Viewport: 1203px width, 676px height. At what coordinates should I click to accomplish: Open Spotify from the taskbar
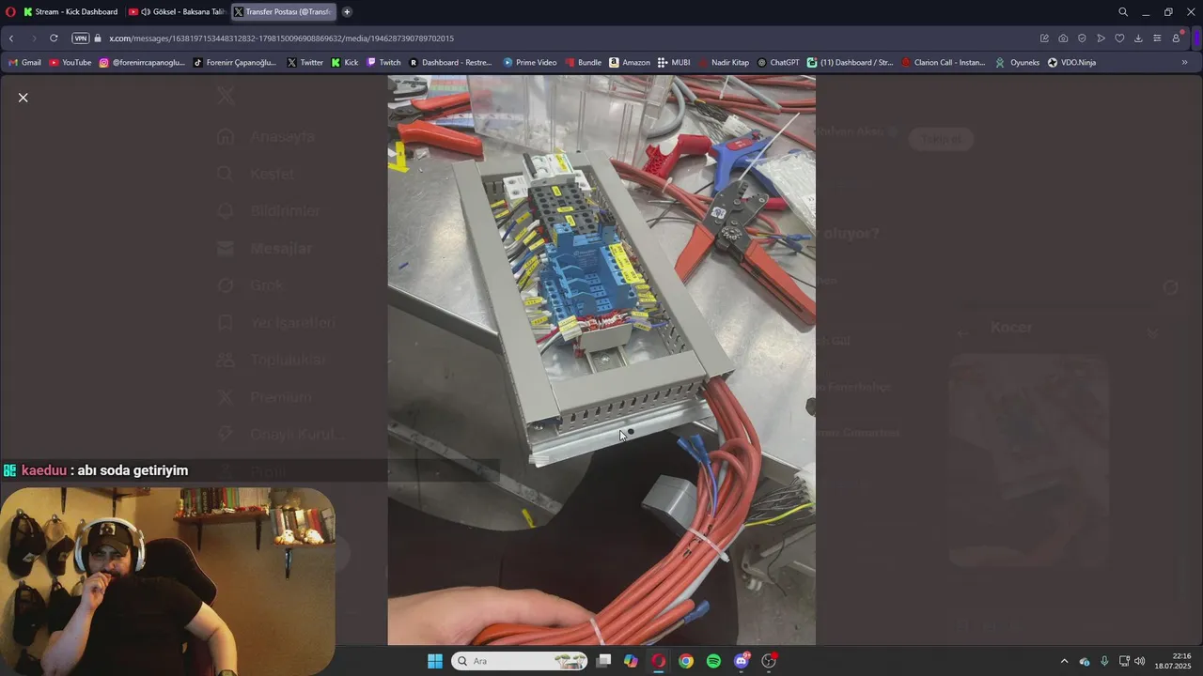click(713, 661)
